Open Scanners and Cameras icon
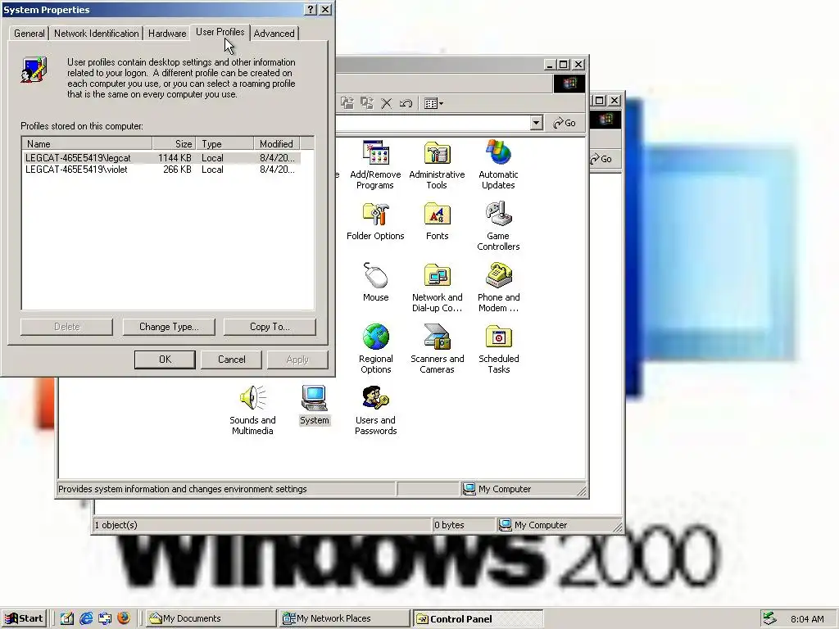 click(438, 349)
